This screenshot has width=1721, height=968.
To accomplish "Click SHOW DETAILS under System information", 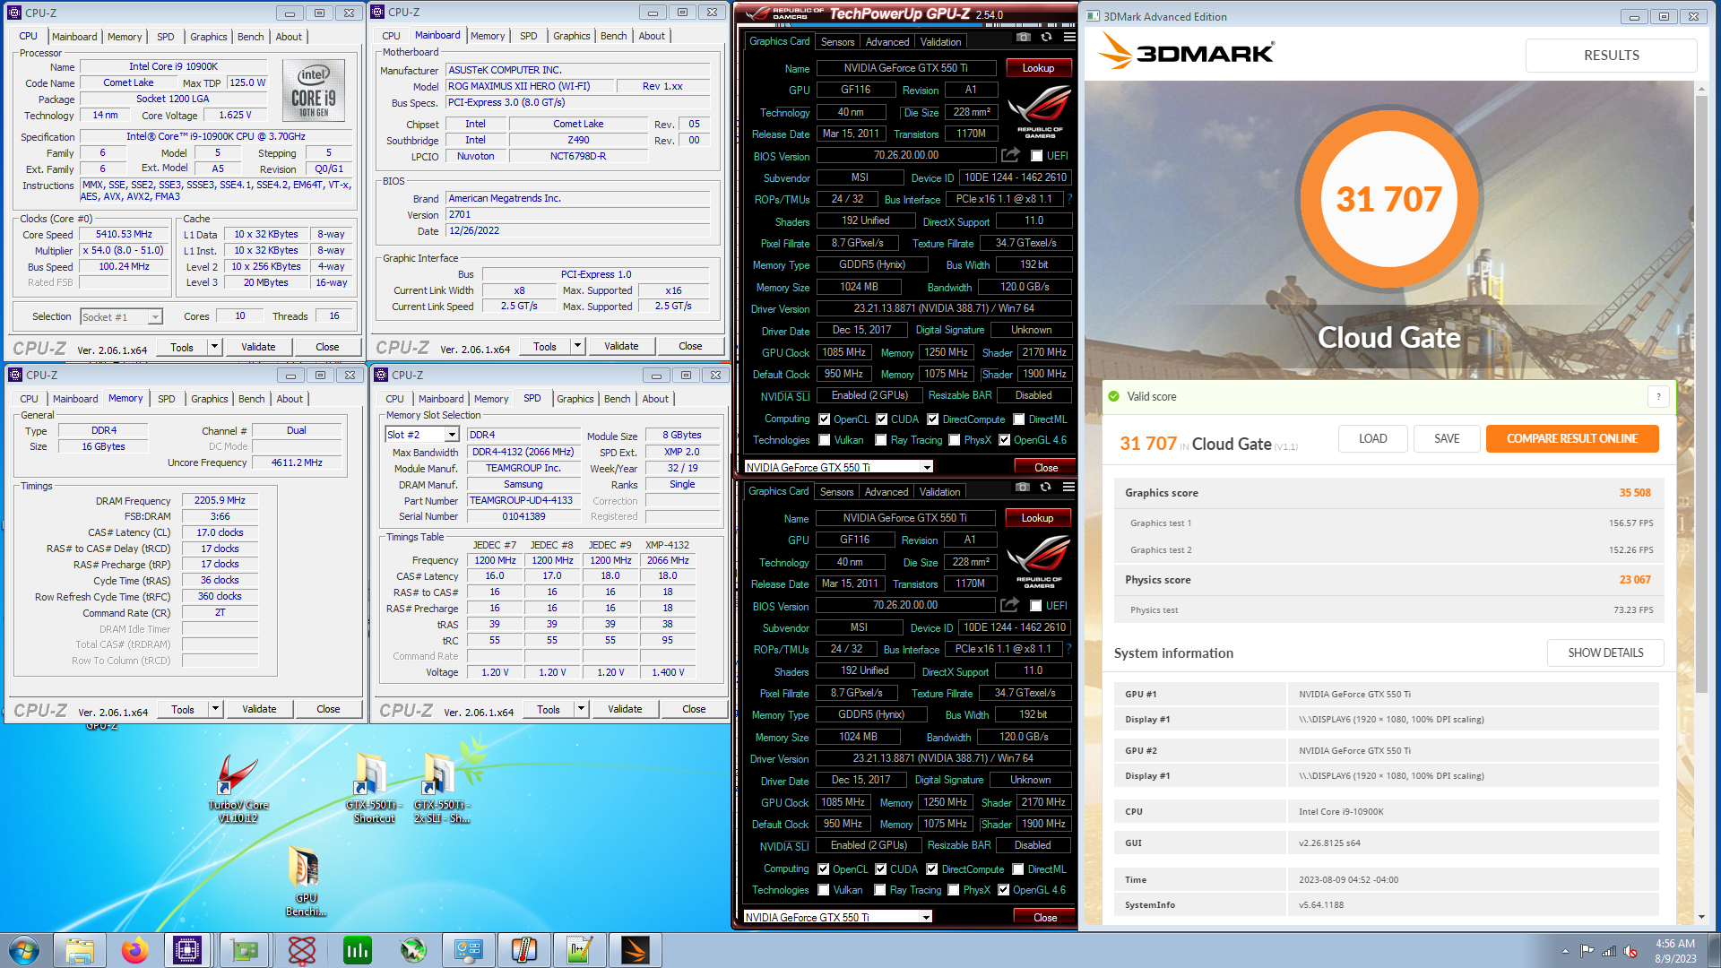I will pos(1605,653).
